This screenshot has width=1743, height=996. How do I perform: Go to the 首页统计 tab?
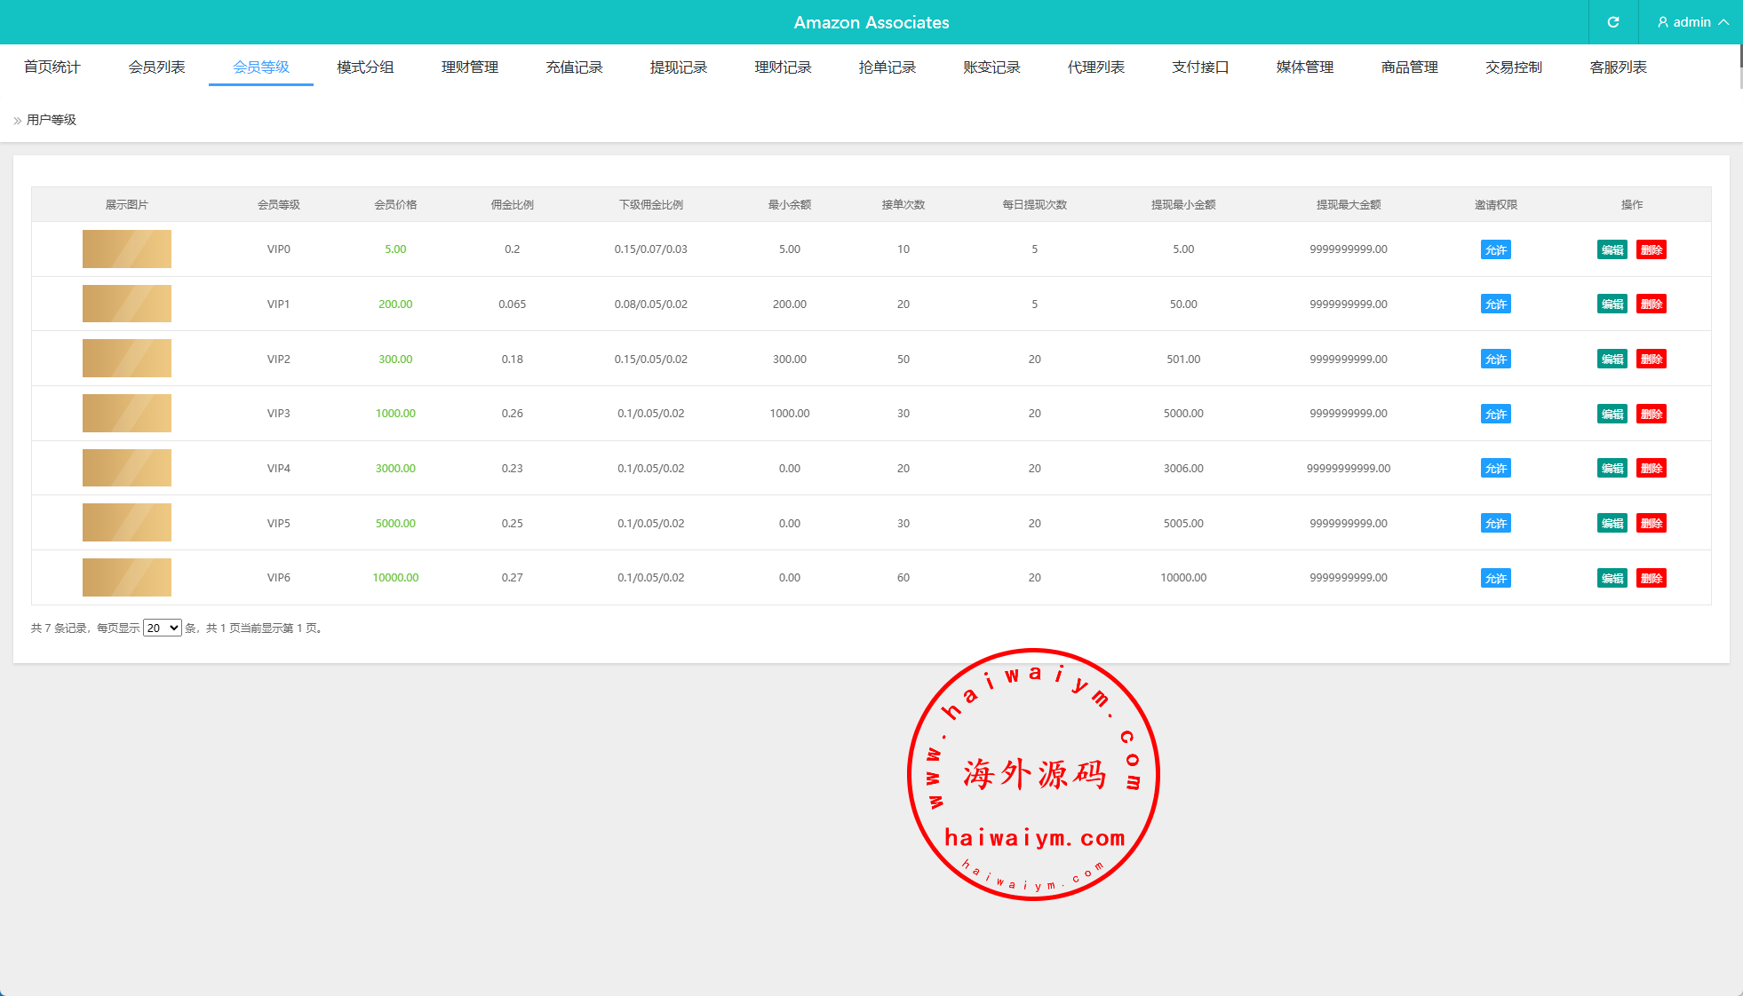[x=52, y=67]
